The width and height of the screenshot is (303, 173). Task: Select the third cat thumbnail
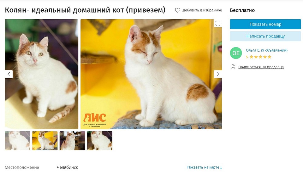72,141
